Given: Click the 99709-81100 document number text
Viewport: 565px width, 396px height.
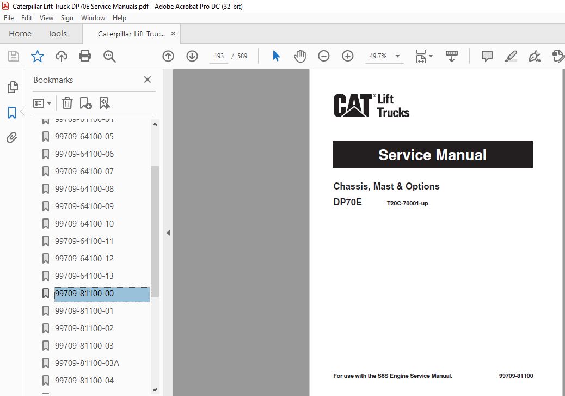Looking at the screenshot, I should coord(515,376).
